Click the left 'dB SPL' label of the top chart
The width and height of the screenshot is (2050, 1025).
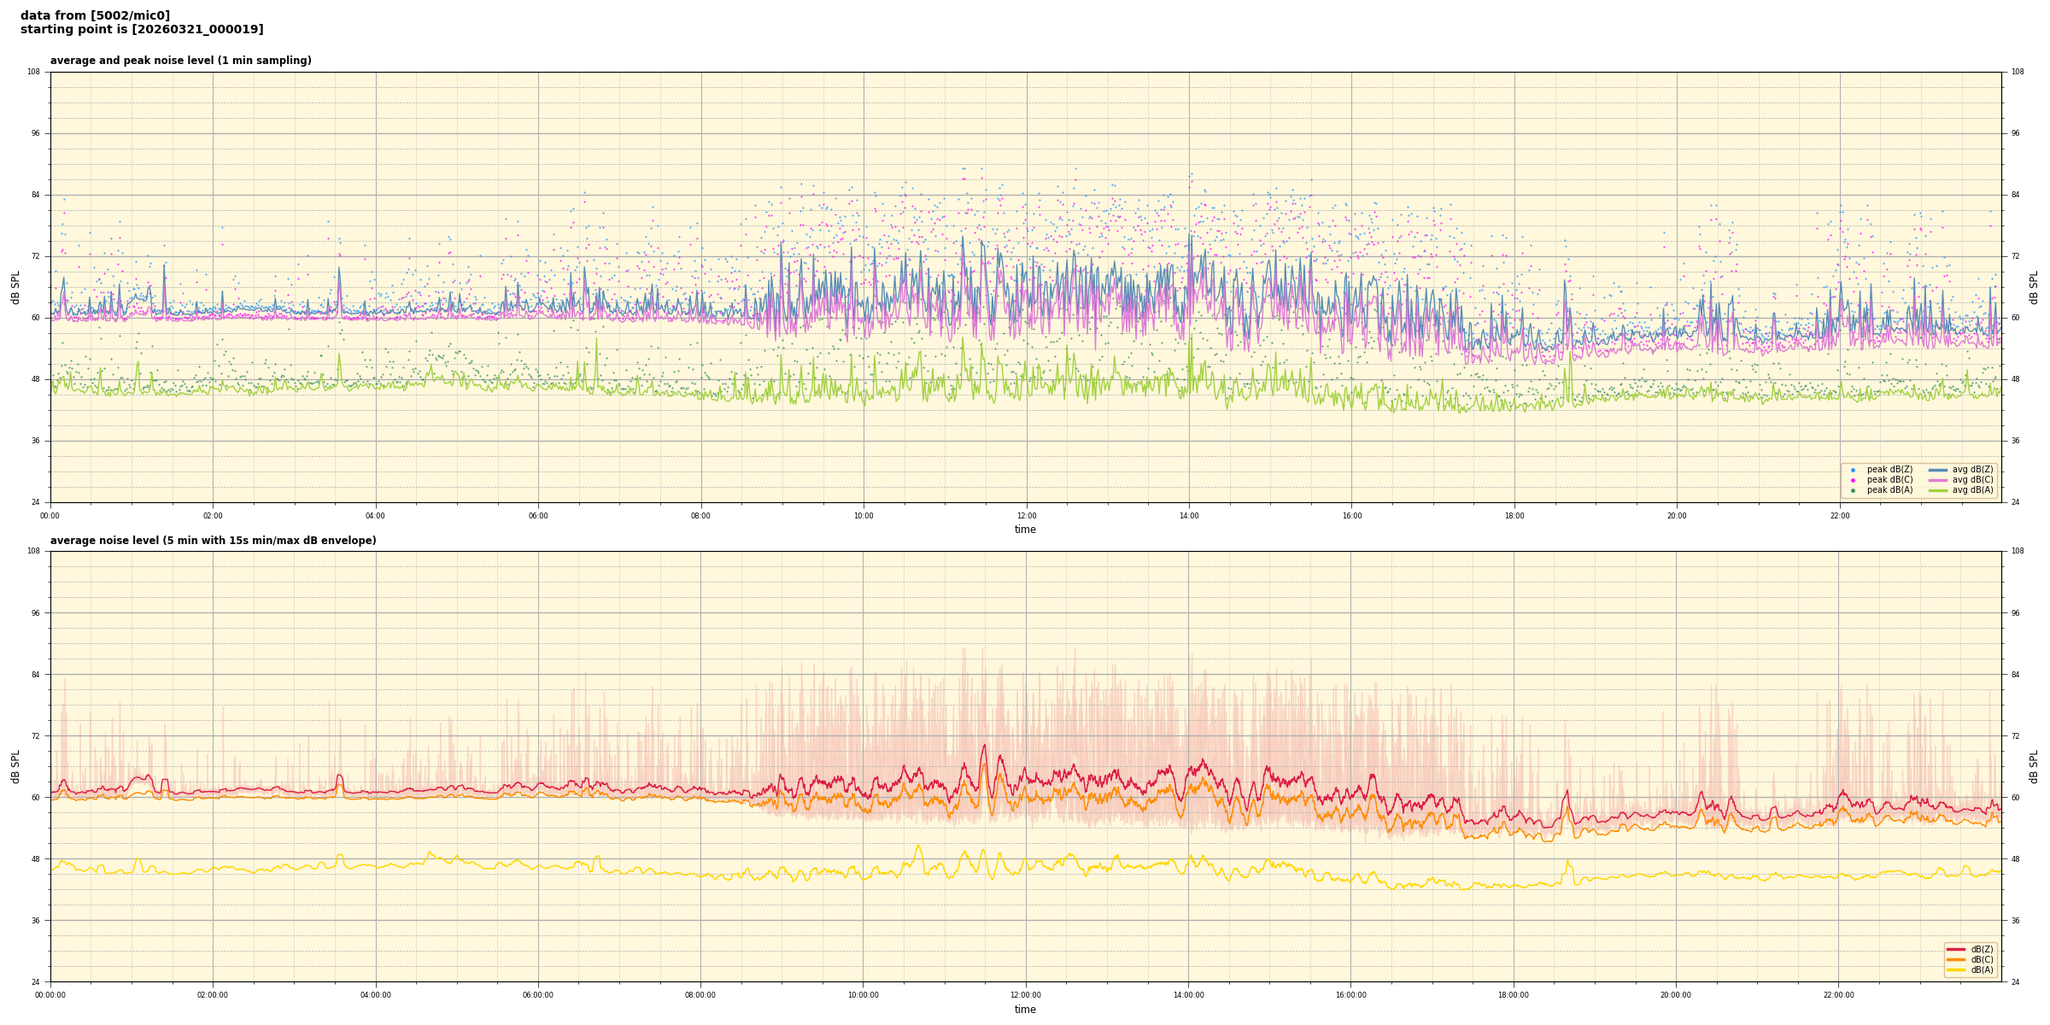click(x=15, y=287)
